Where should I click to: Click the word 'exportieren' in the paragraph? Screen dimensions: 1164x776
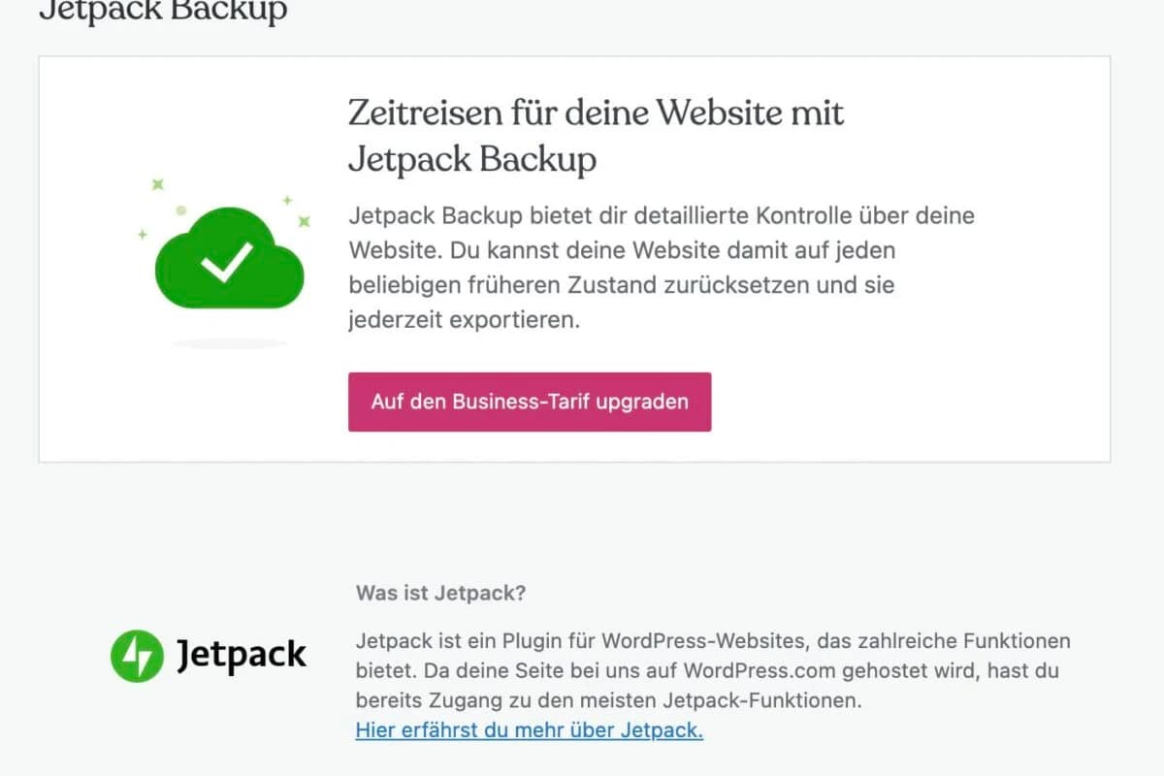pos(495,320)
